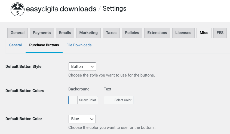Switch to the Extensions tab
Image resolution: width=230 pixels, height=134 pixels.
157,33
